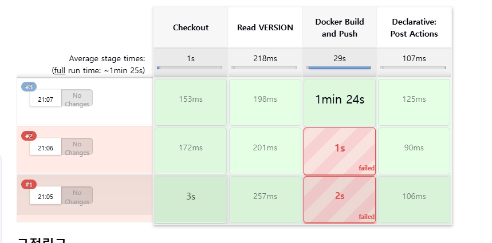The width and height of the screenshot is (492, 243).
Task: Click Docker Build average time progress bar
Action: click(339, 67)
